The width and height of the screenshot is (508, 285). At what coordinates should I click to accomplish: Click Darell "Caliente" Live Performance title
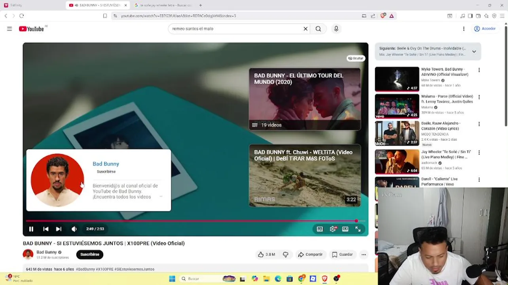pyautogui.click(x=439, y=182)
